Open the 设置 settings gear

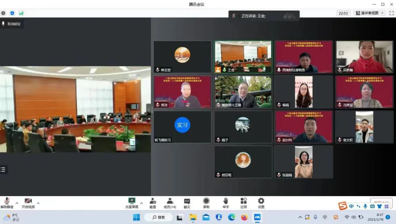click(x=261, y=202)
